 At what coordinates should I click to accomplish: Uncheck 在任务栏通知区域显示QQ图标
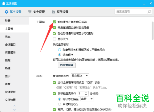[55, 33]
